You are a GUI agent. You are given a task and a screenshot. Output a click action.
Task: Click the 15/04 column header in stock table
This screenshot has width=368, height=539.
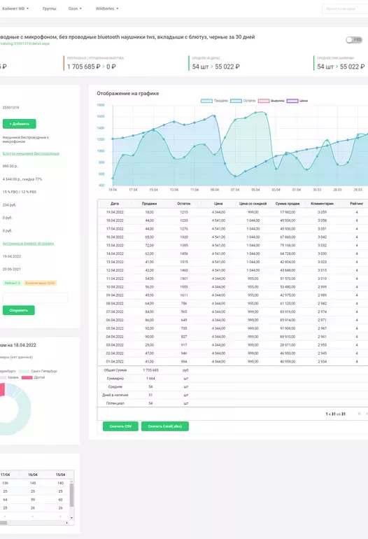(60, 475)
